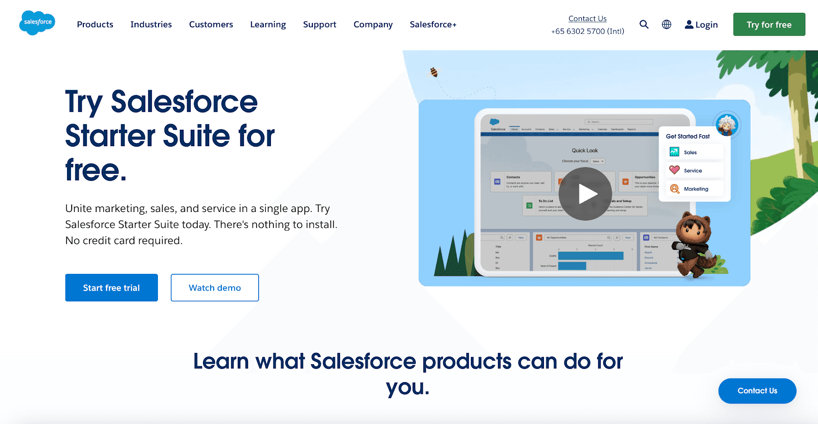Click the Login person icon
818x424 pixels.
(x=689, y=24)
